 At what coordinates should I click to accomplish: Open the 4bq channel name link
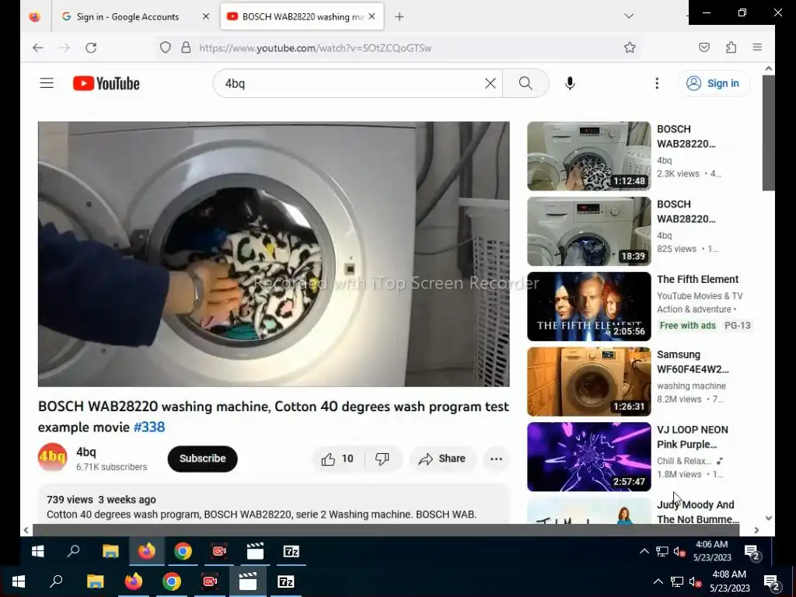point(86,452)
